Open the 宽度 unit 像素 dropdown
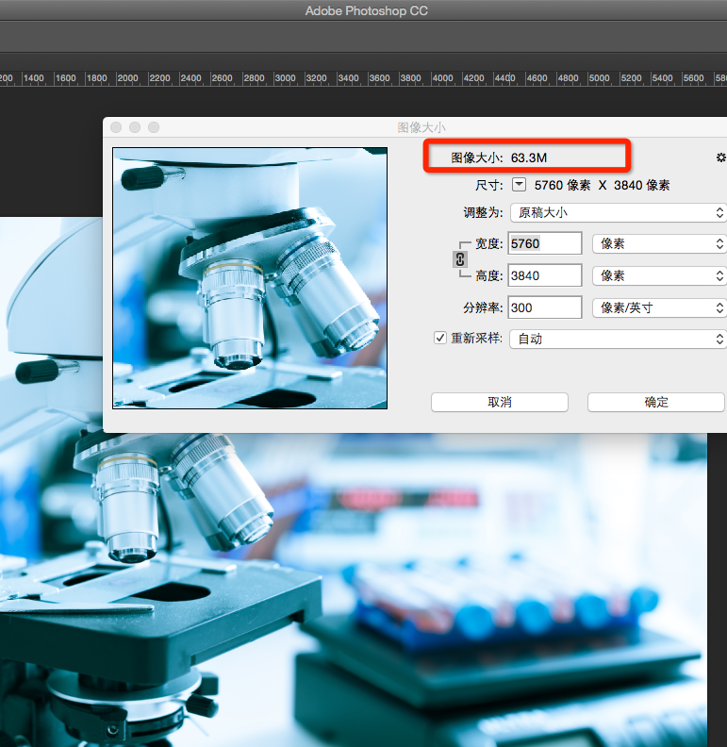Image resolution: width=727 pixels, height=747 pixels. (x=660, y=244)
